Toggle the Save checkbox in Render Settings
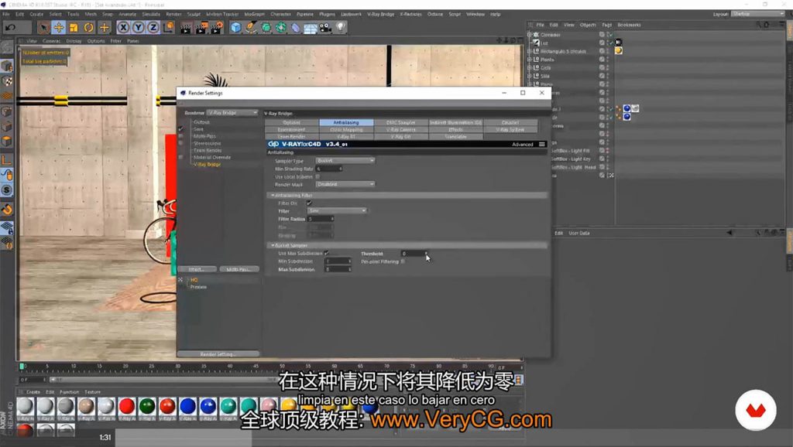 [180, 129]
